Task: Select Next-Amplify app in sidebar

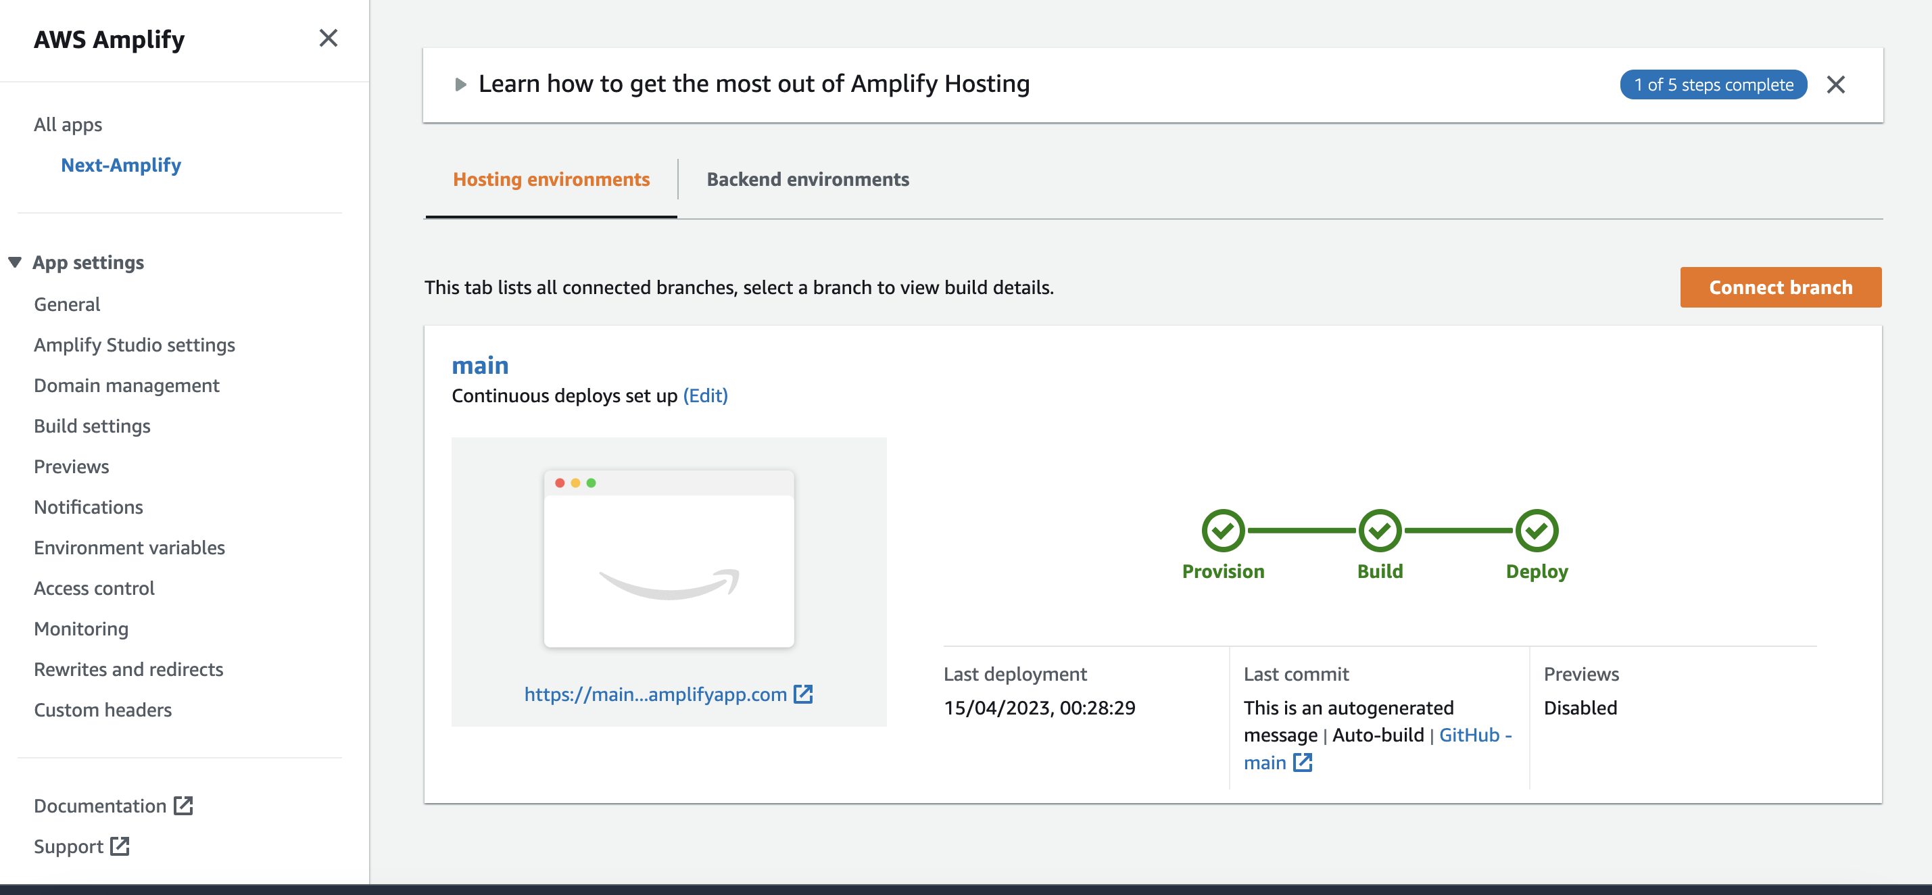Action: click(121, 165)
